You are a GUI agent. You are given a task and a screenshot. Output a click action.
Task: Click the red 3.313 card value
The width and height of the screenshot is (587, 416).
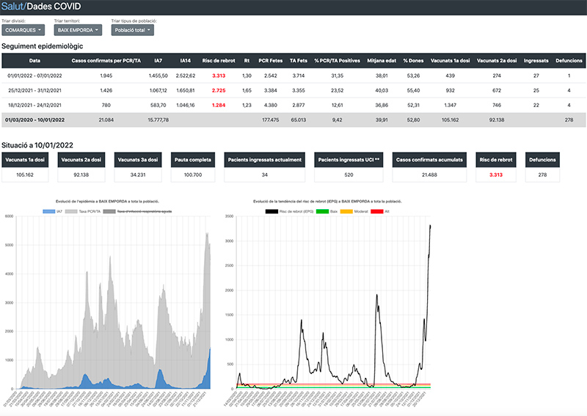496,175
